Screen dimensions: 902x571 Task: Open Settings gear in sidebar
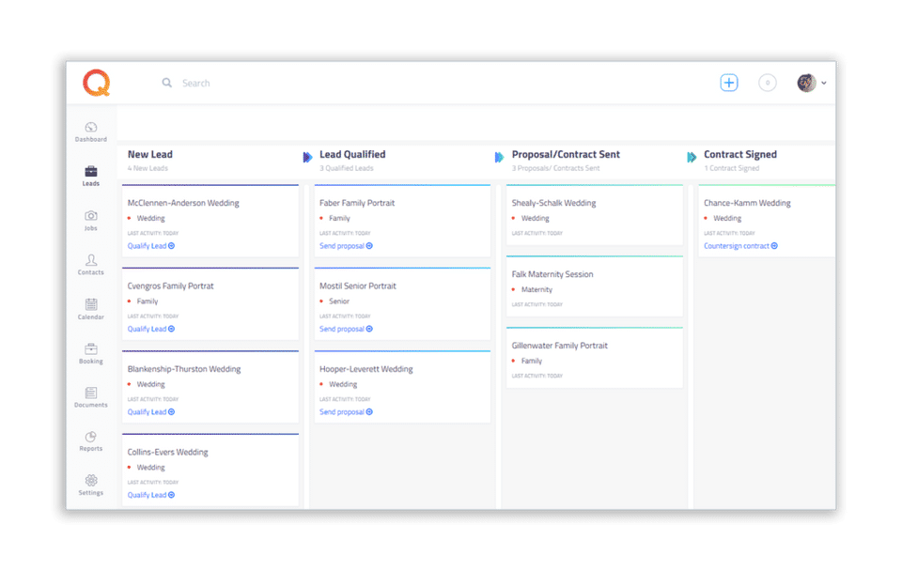pos(91,481)
